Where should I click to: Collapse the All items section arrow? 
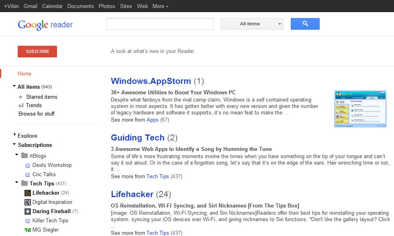(14, 86)
